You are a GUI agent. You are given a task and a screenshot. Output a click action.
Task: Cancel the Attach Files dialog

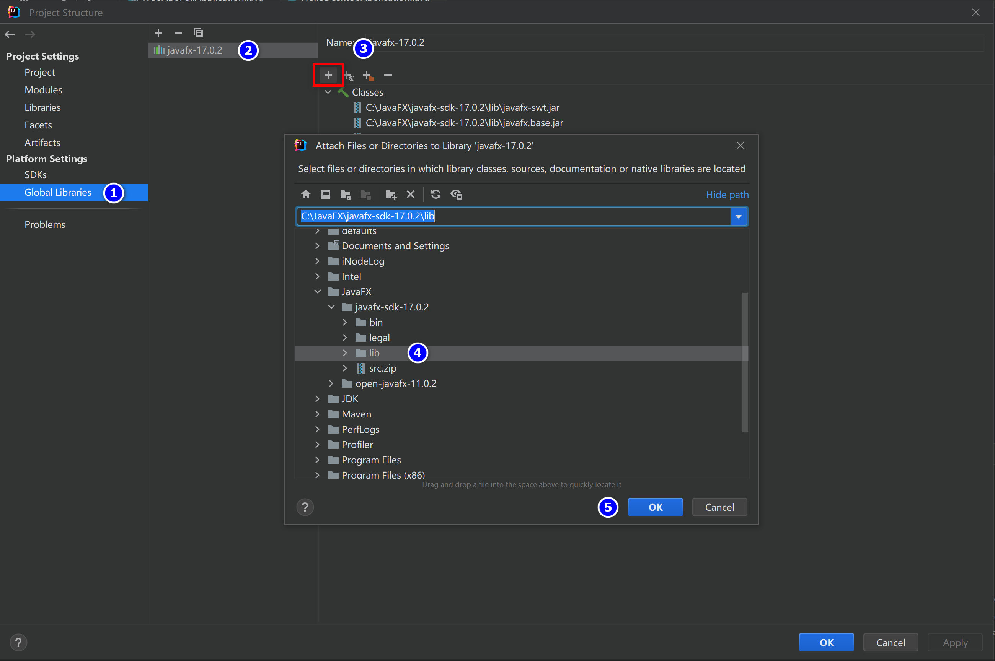719,507
